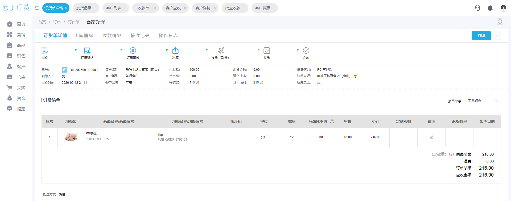Viewport: 511px width, 201px height.
Task: Open 客户 in the sidebar
Action: [x=16, y=66]
